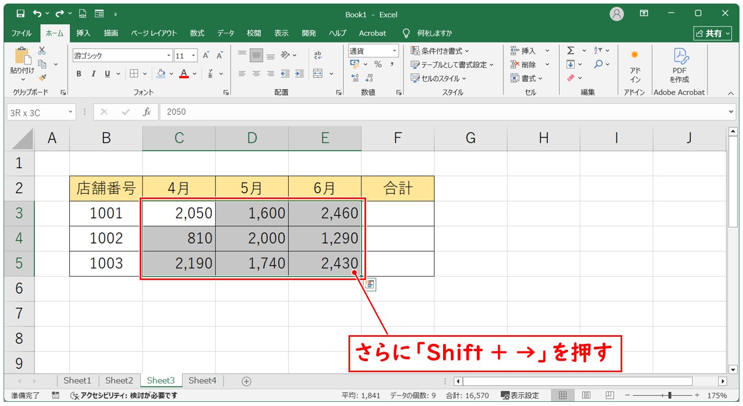Expand the 条件付き書式 dropdown
This screenshot has width=743, height=406.
coord(440,51)
